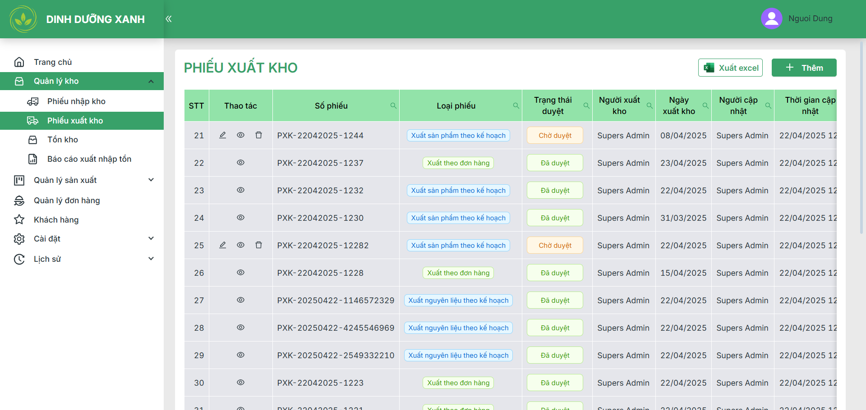
Task: Click the Thời gian cập nhật header
Action: 806,106
